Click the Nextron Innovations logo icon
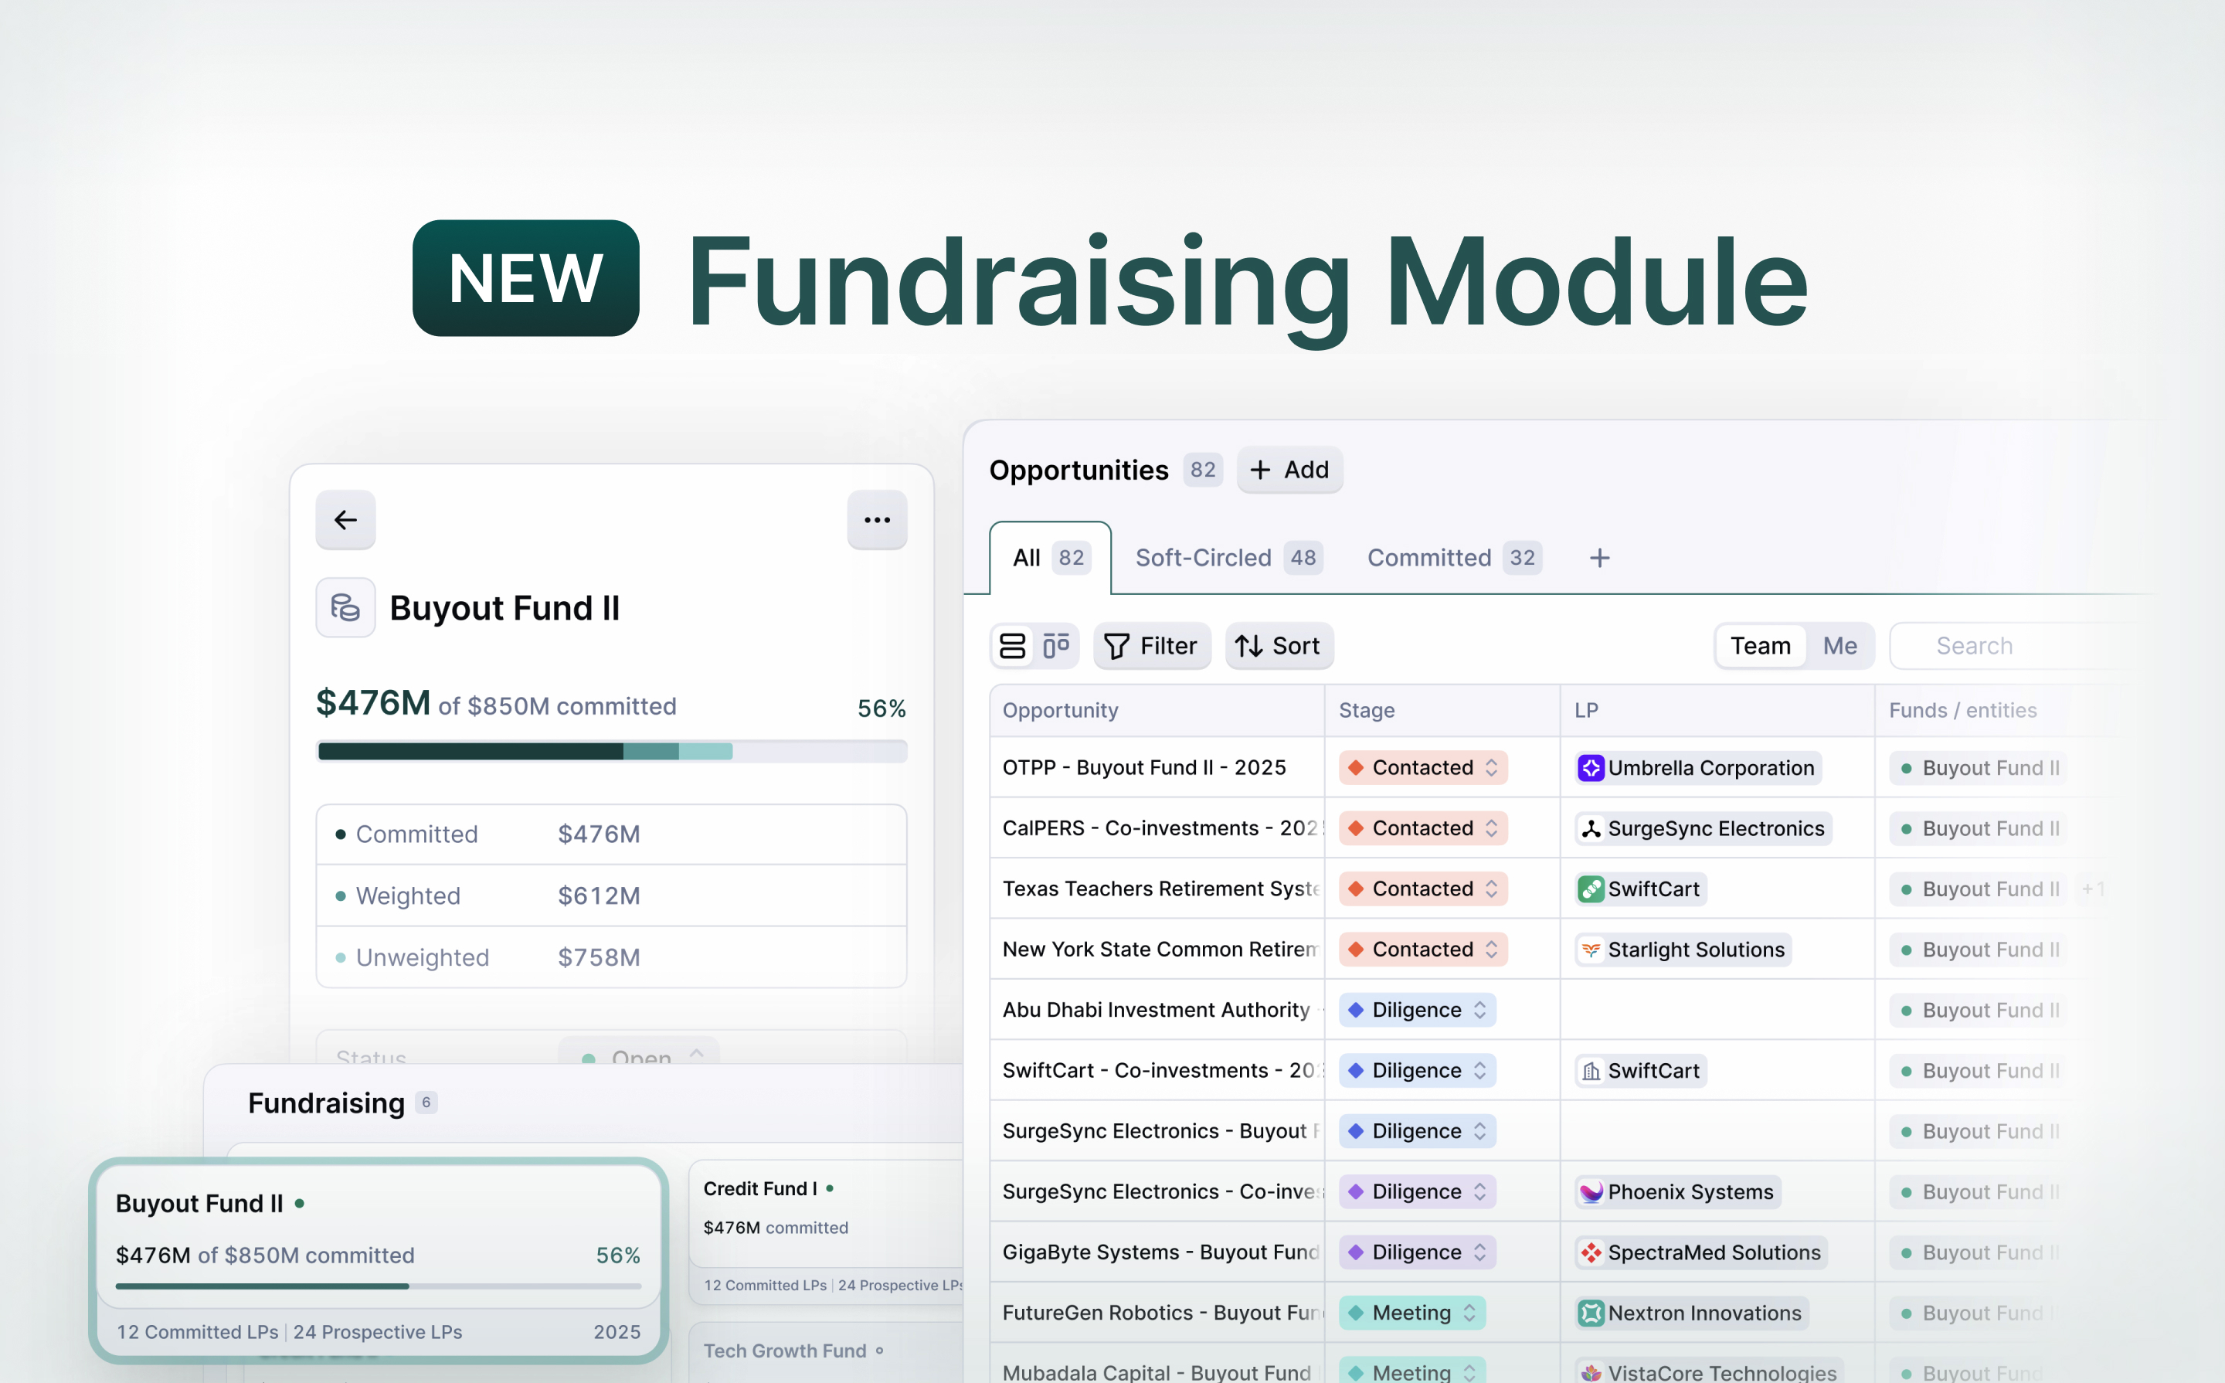Viewport: 2225px width, 1383px height. click(x=1591, y=1313)
